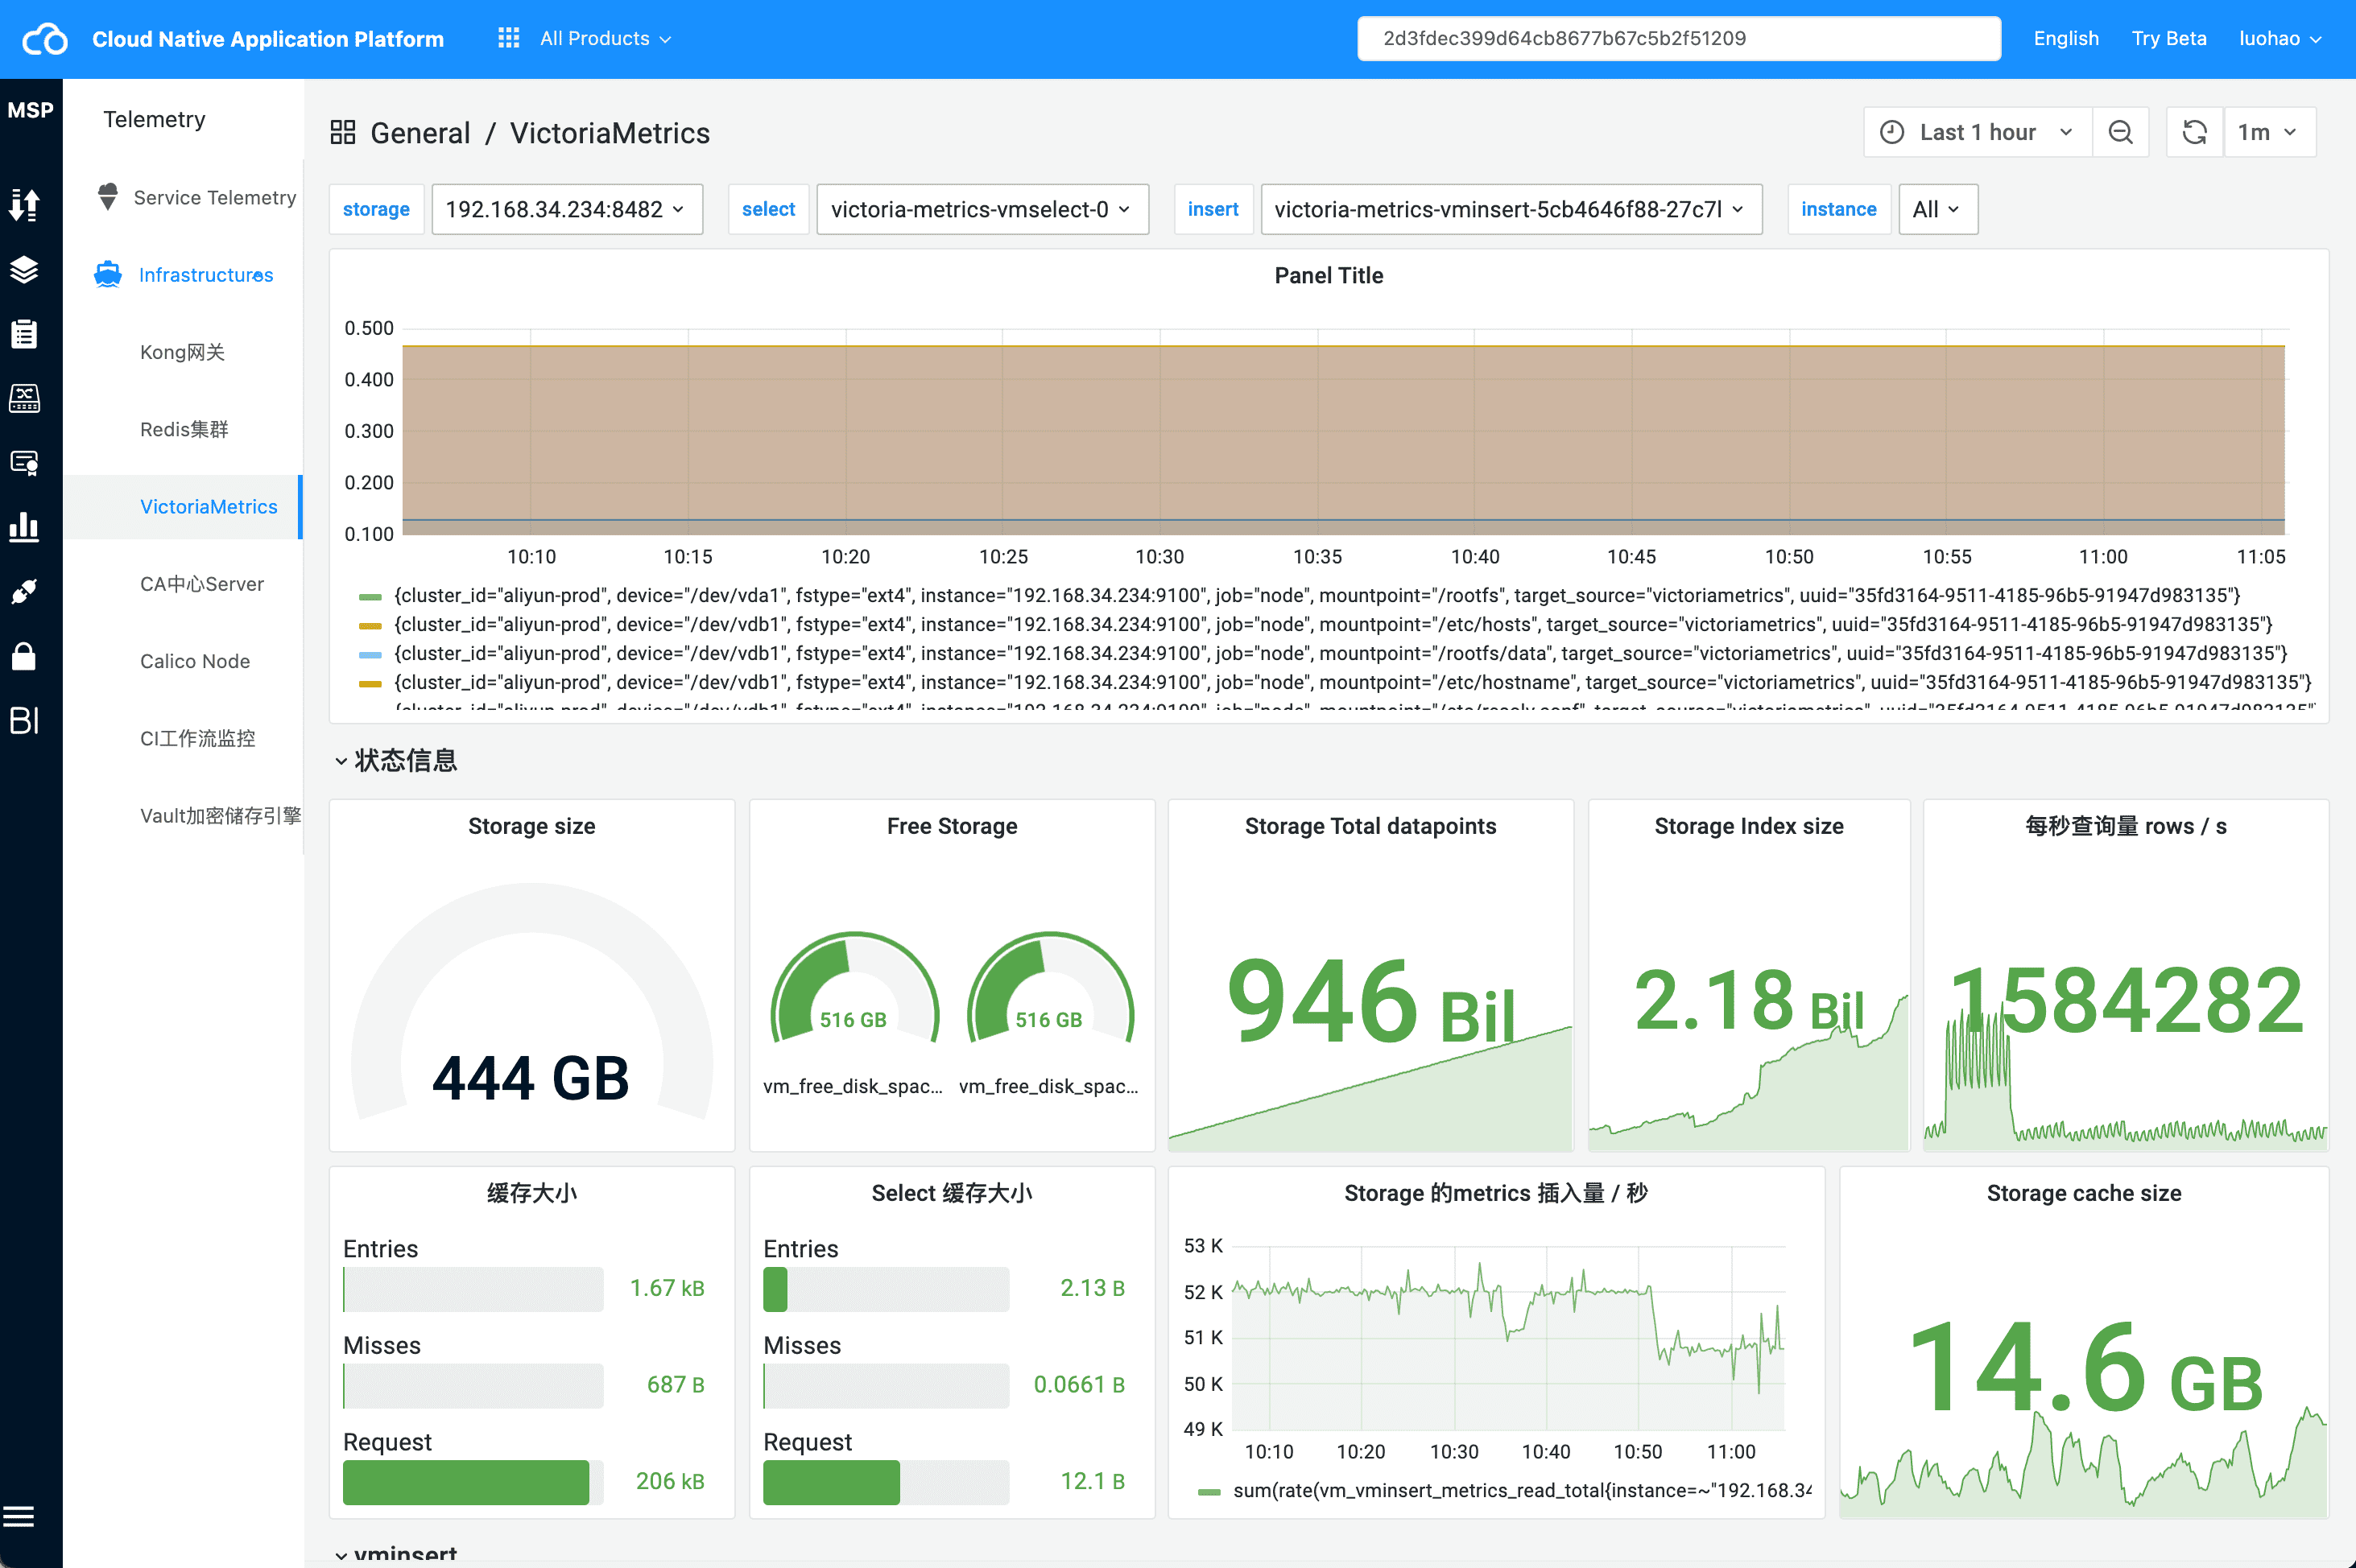Open the certificate sidebar icon
The height and width of the screenshot is (1568, 2356).
point(24,462)
